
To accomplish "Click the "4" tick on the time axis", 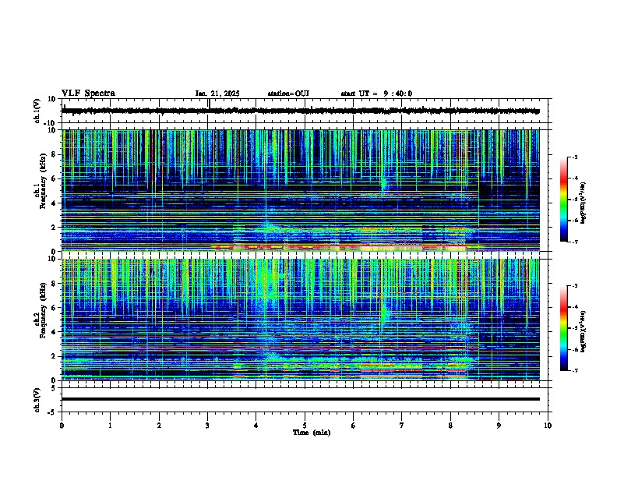I will click(256, 426).
